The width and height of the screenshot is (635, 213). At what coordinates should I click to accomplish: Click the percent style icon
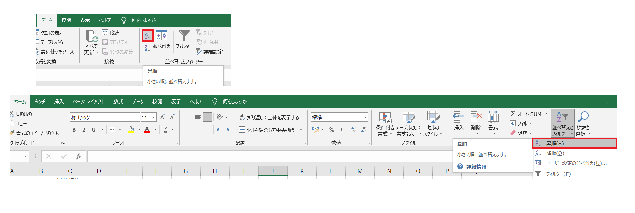pyautogui.click(x=332, y=130)
